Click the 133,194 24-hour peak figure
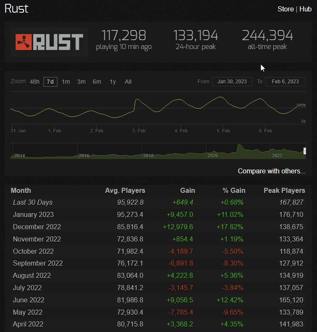This screenshot has height=332, width=317. pos(195,35)
